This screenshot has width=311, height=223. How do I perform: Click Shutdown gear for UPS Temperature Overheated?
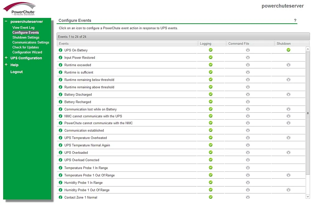coord(288,138)
